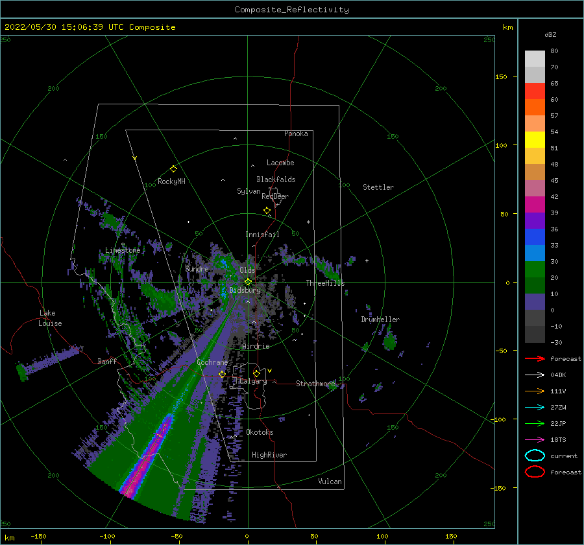Select the red swatch in dBZ legend
This screenshot has height=545, width=584.
[x=535, y=91]
